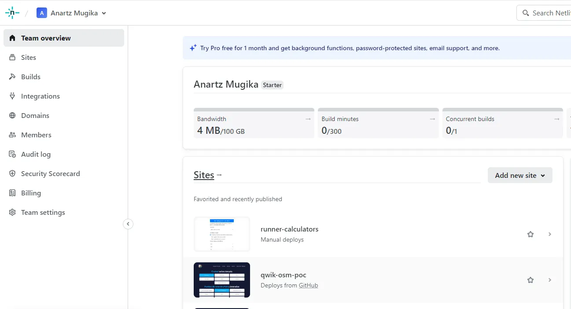Click the Try Pro free banner

click(x=377, y=48)
